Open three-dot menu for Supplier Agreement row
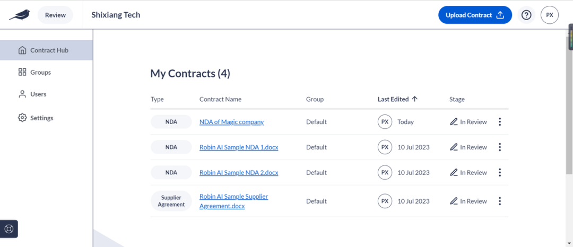The width and height of the screenshot is (573, 247). (x=500, y=201)
